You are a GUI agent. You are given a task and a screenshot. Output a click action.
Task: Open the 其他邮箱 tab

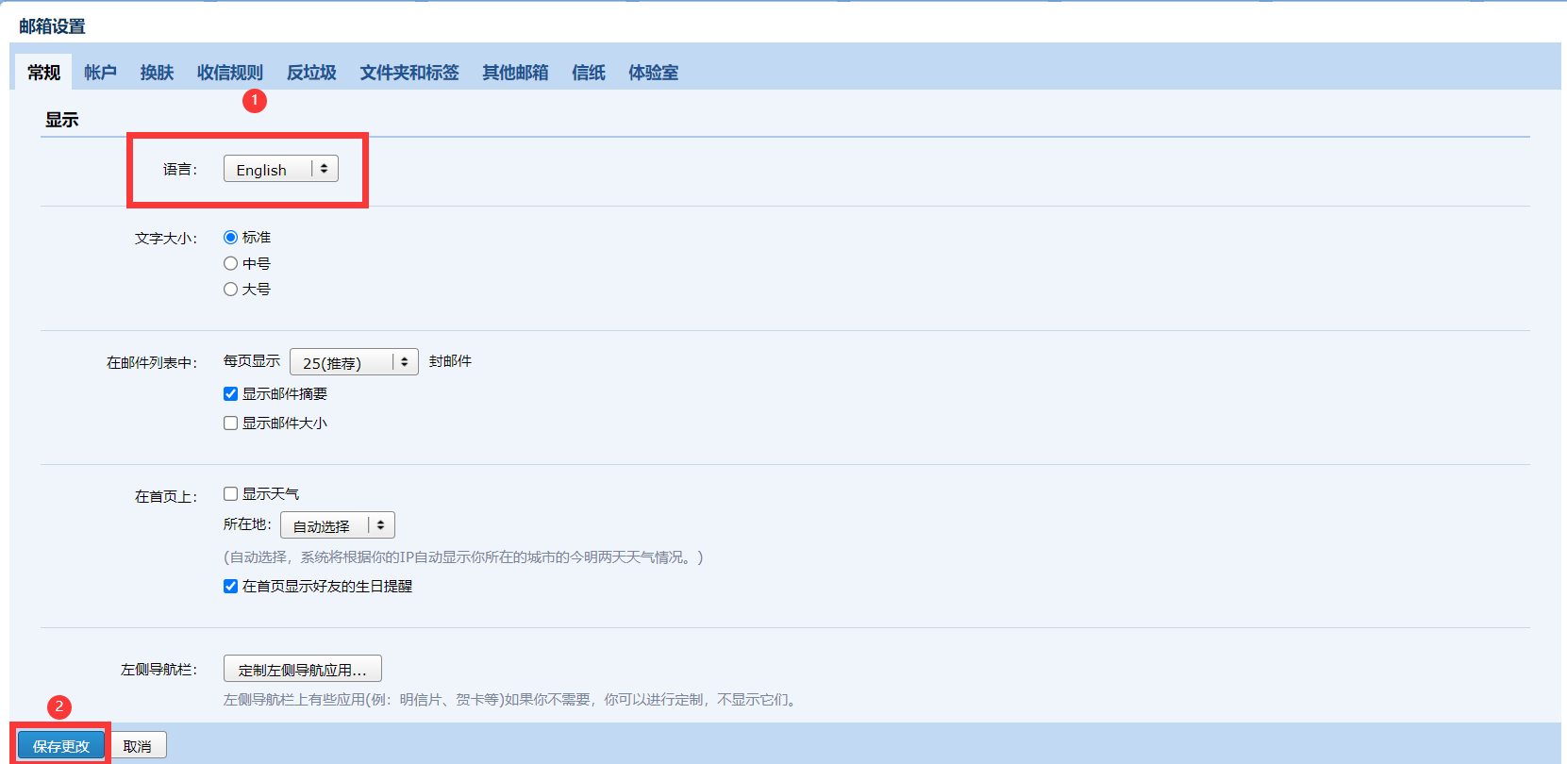click(x=515, y=73)
